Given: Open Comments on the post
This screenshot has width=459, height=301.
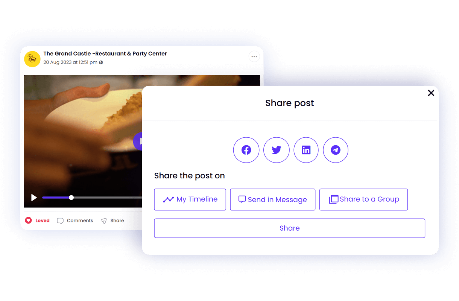Looking at the screenshot, I should coord(75,221).
